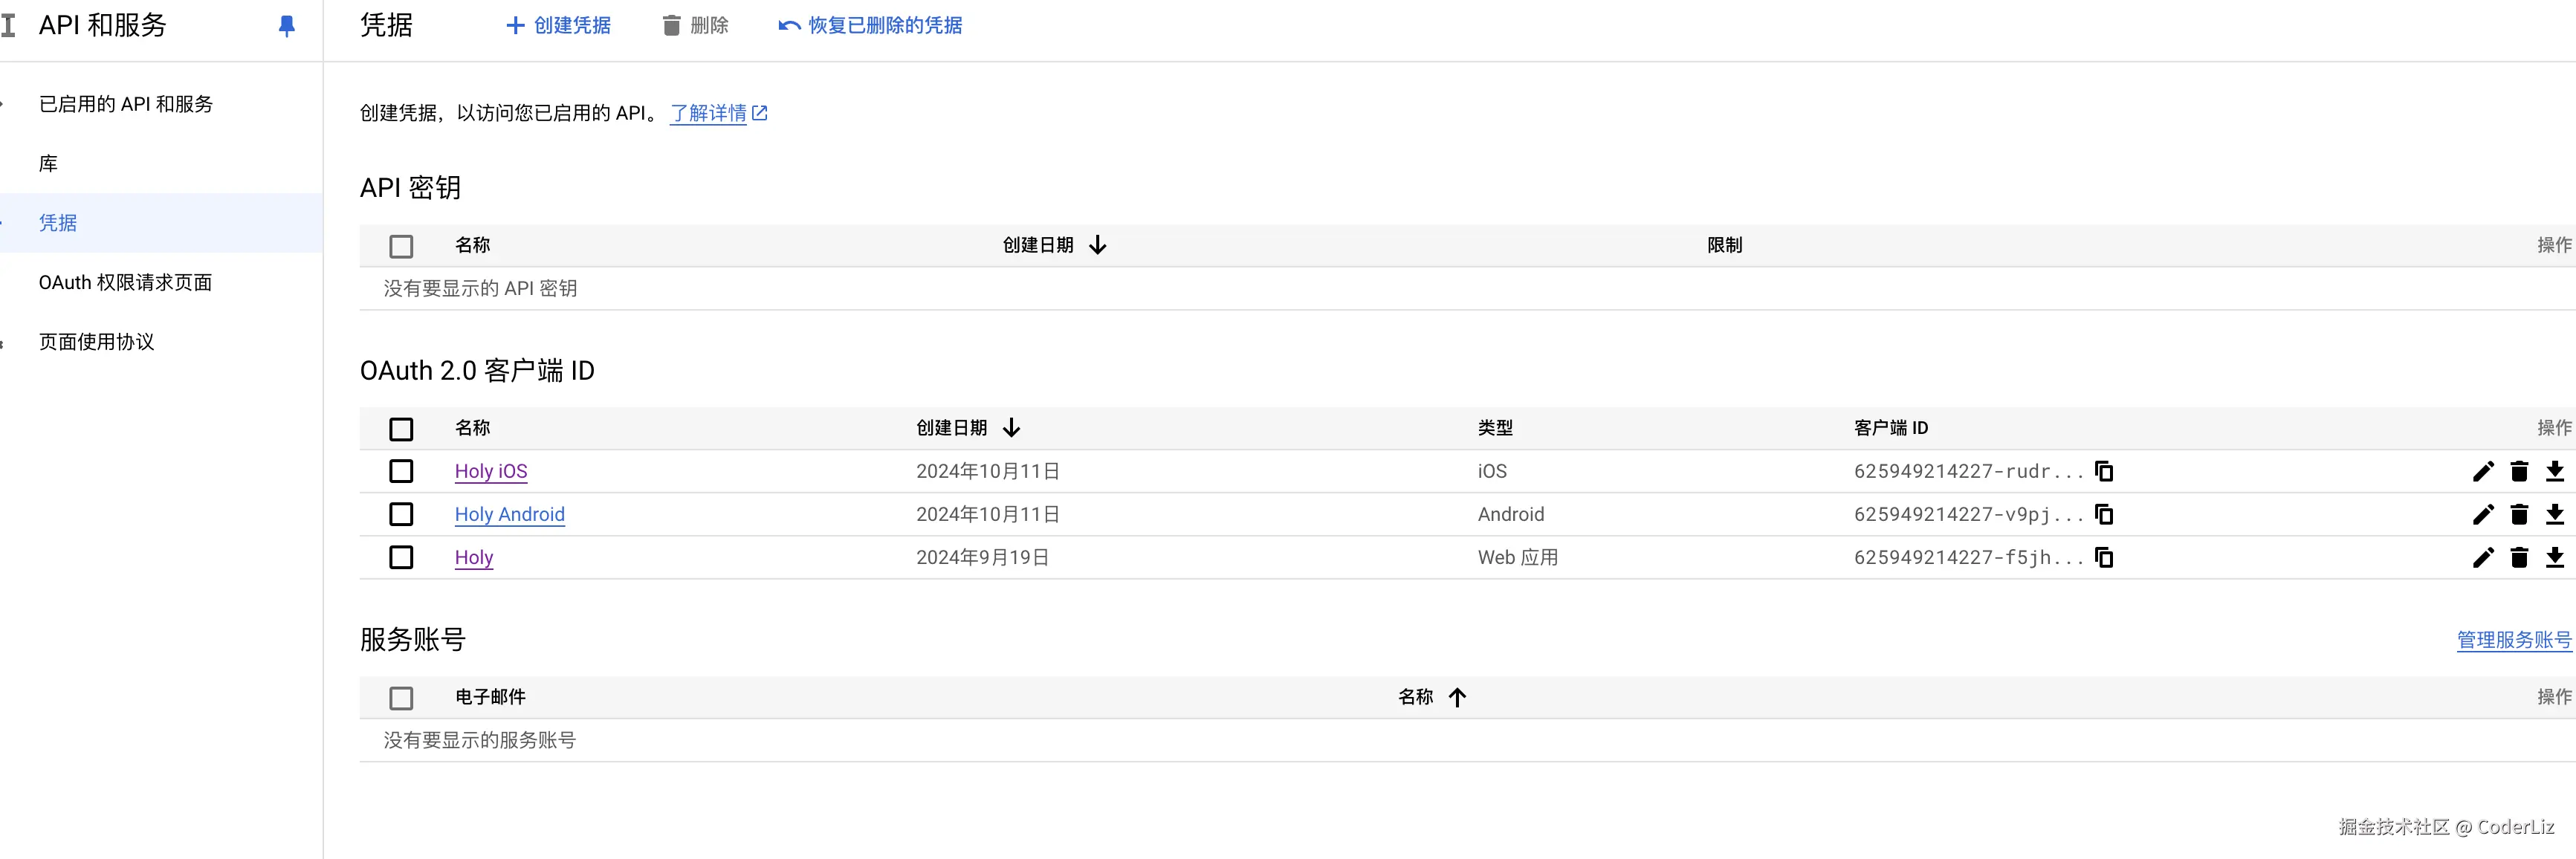
Task: Edit the Holy Android client with pencil
Action: tap(2483, 514)
